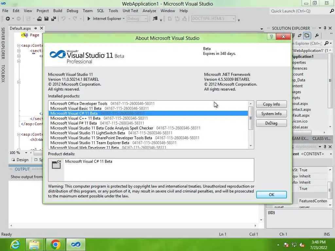Open the Build menu
The height and width of the screenshot is (251, 335).
pyautogui.click(x=58, y=11)
